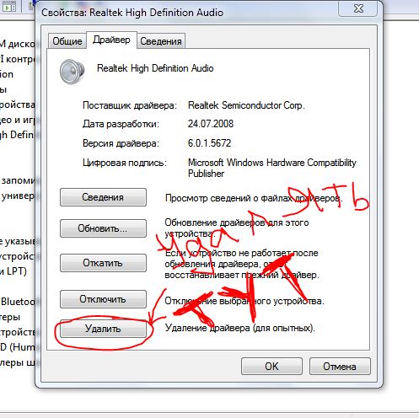This screenshot has height=418, width=419.
Task: Click the toolbar icon in Device Manager window
Action: (x=9, y=6)
